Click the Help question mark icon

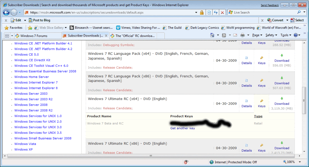coord(296,35)
